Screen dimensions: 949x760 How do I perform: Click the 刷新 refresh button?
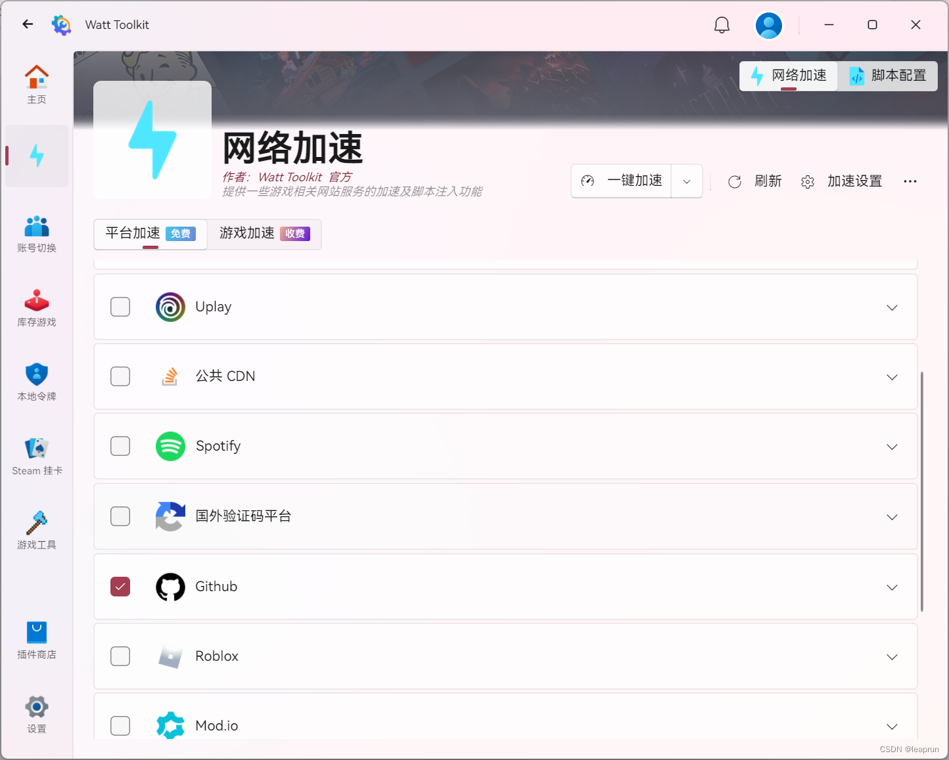(754, 181)
